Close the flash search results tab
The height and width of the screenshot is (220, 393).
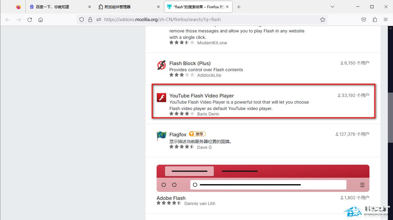coord(227,7)
